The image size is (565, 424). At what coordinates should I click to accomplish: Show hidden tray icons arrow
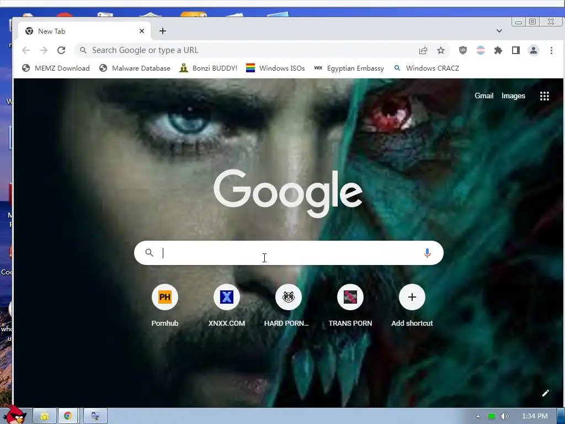tap(478, 416)
